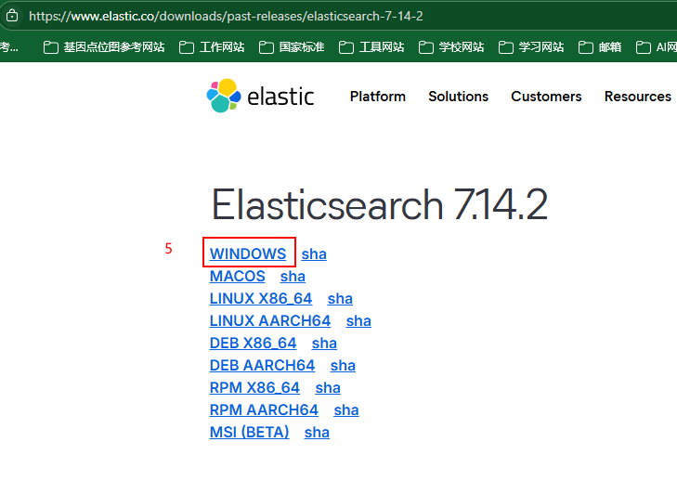677x494 pixels.
Task: Open the Platform navigation menu
Action: tap(378, 97)
